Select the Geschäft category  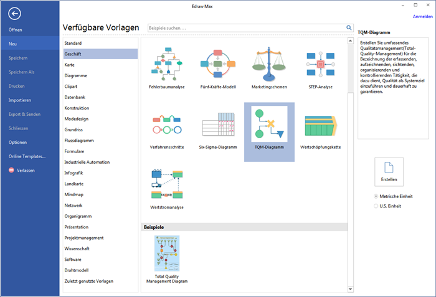click(100, 54)
